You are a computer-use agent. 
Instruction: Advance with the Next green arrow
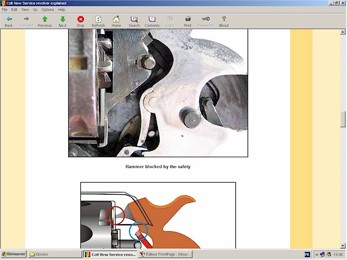tap(62, 21)
